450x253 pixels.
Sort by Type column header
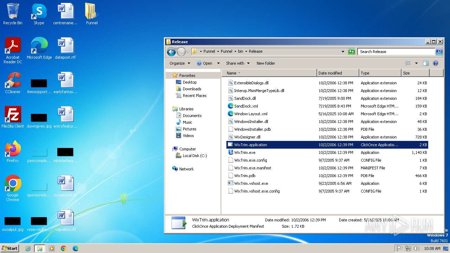pos(380,73)
